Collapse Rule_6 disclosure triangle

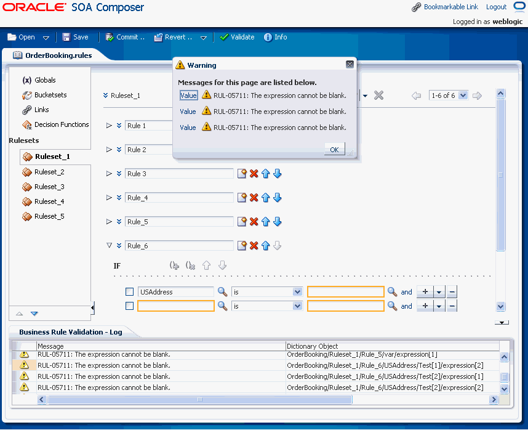click(109, 245)
